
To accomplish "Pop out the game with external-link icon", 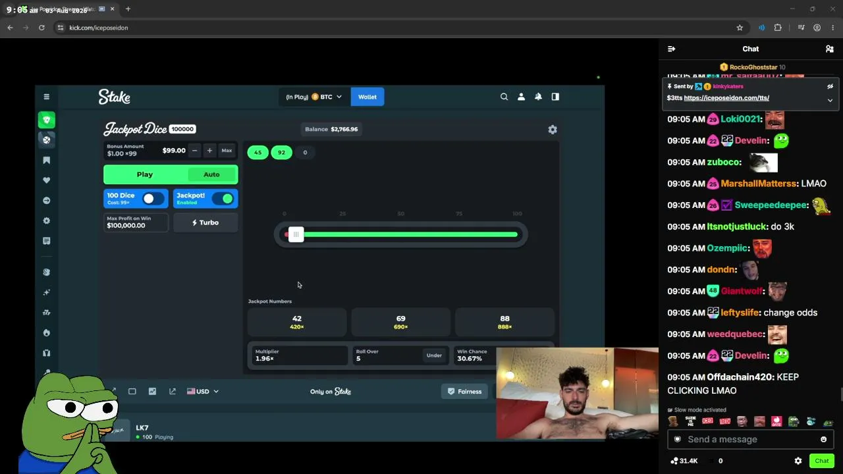I will (173, 391).
